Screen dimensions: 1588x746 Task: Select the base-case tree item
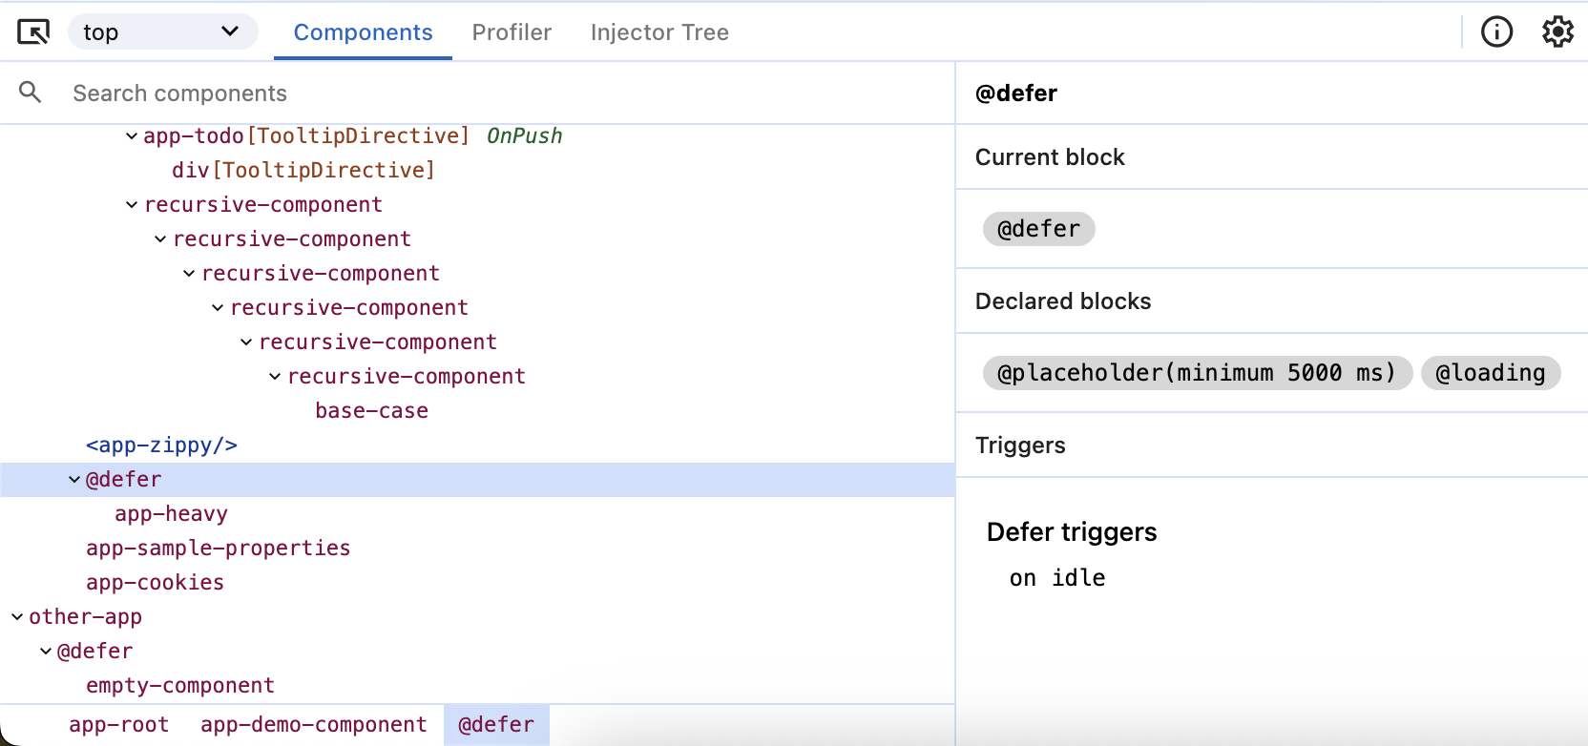click(371, 411)
